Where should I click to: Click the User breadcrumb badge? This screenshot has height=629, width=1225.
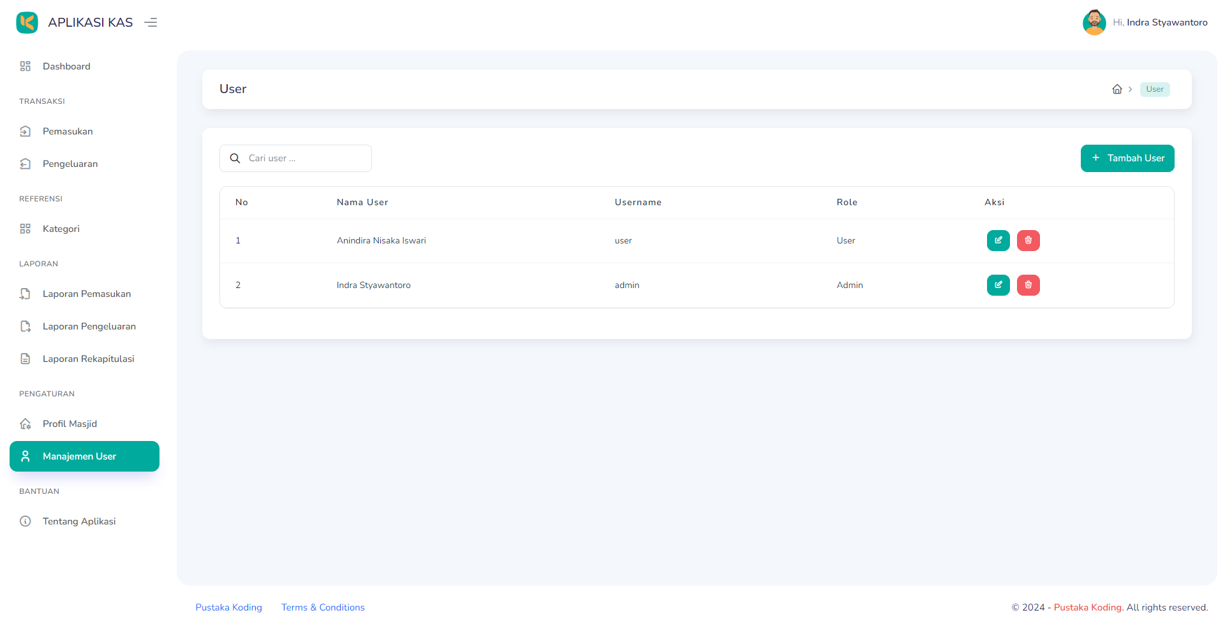(1155, 89)
